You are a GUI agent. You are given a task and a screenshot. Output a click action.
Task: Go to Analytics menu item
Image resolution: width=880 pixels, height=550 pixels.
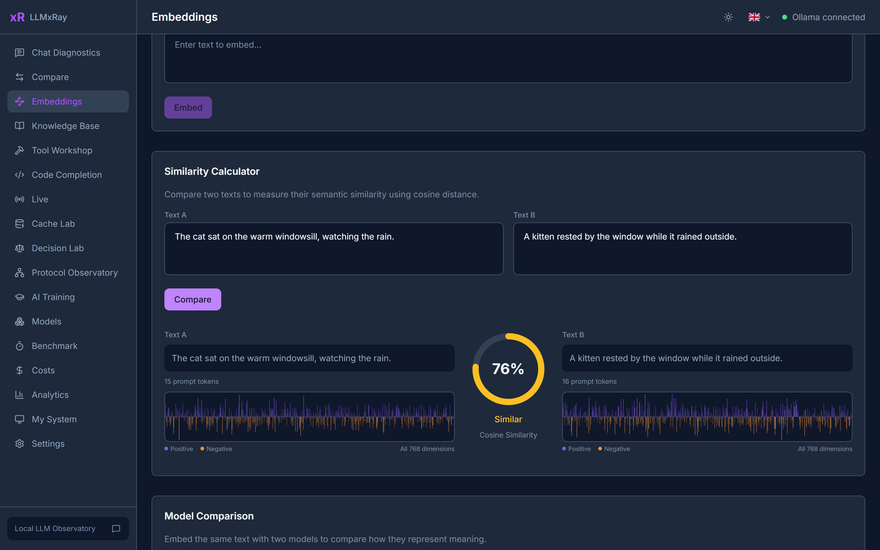coord(68,395)
